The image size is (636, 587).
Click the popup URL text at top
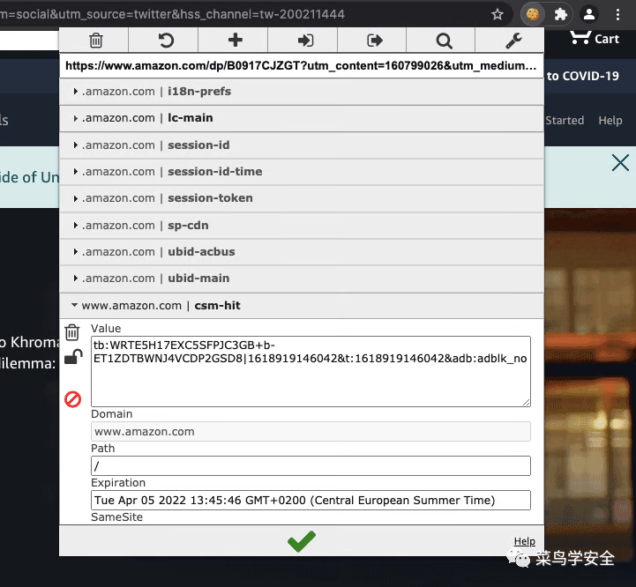(x=301, y=66)
